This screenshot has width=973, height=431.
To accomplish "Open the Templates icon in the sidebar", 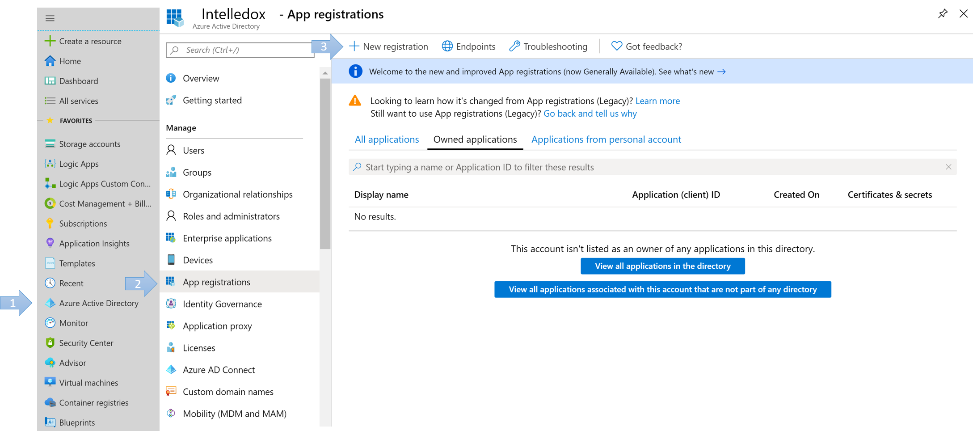I will (x=50, y=263).
